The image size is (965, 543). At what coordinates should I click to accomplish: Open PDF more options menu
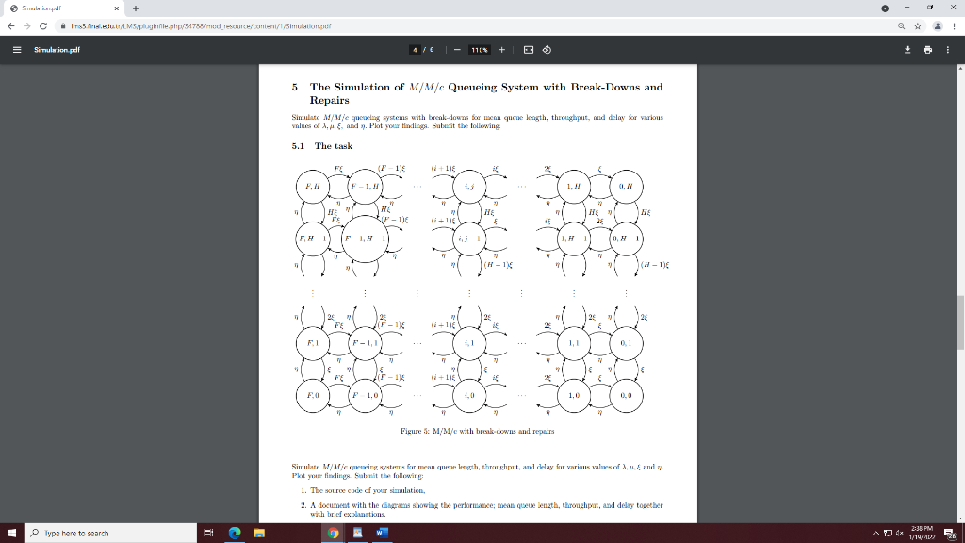pos(948,48)
